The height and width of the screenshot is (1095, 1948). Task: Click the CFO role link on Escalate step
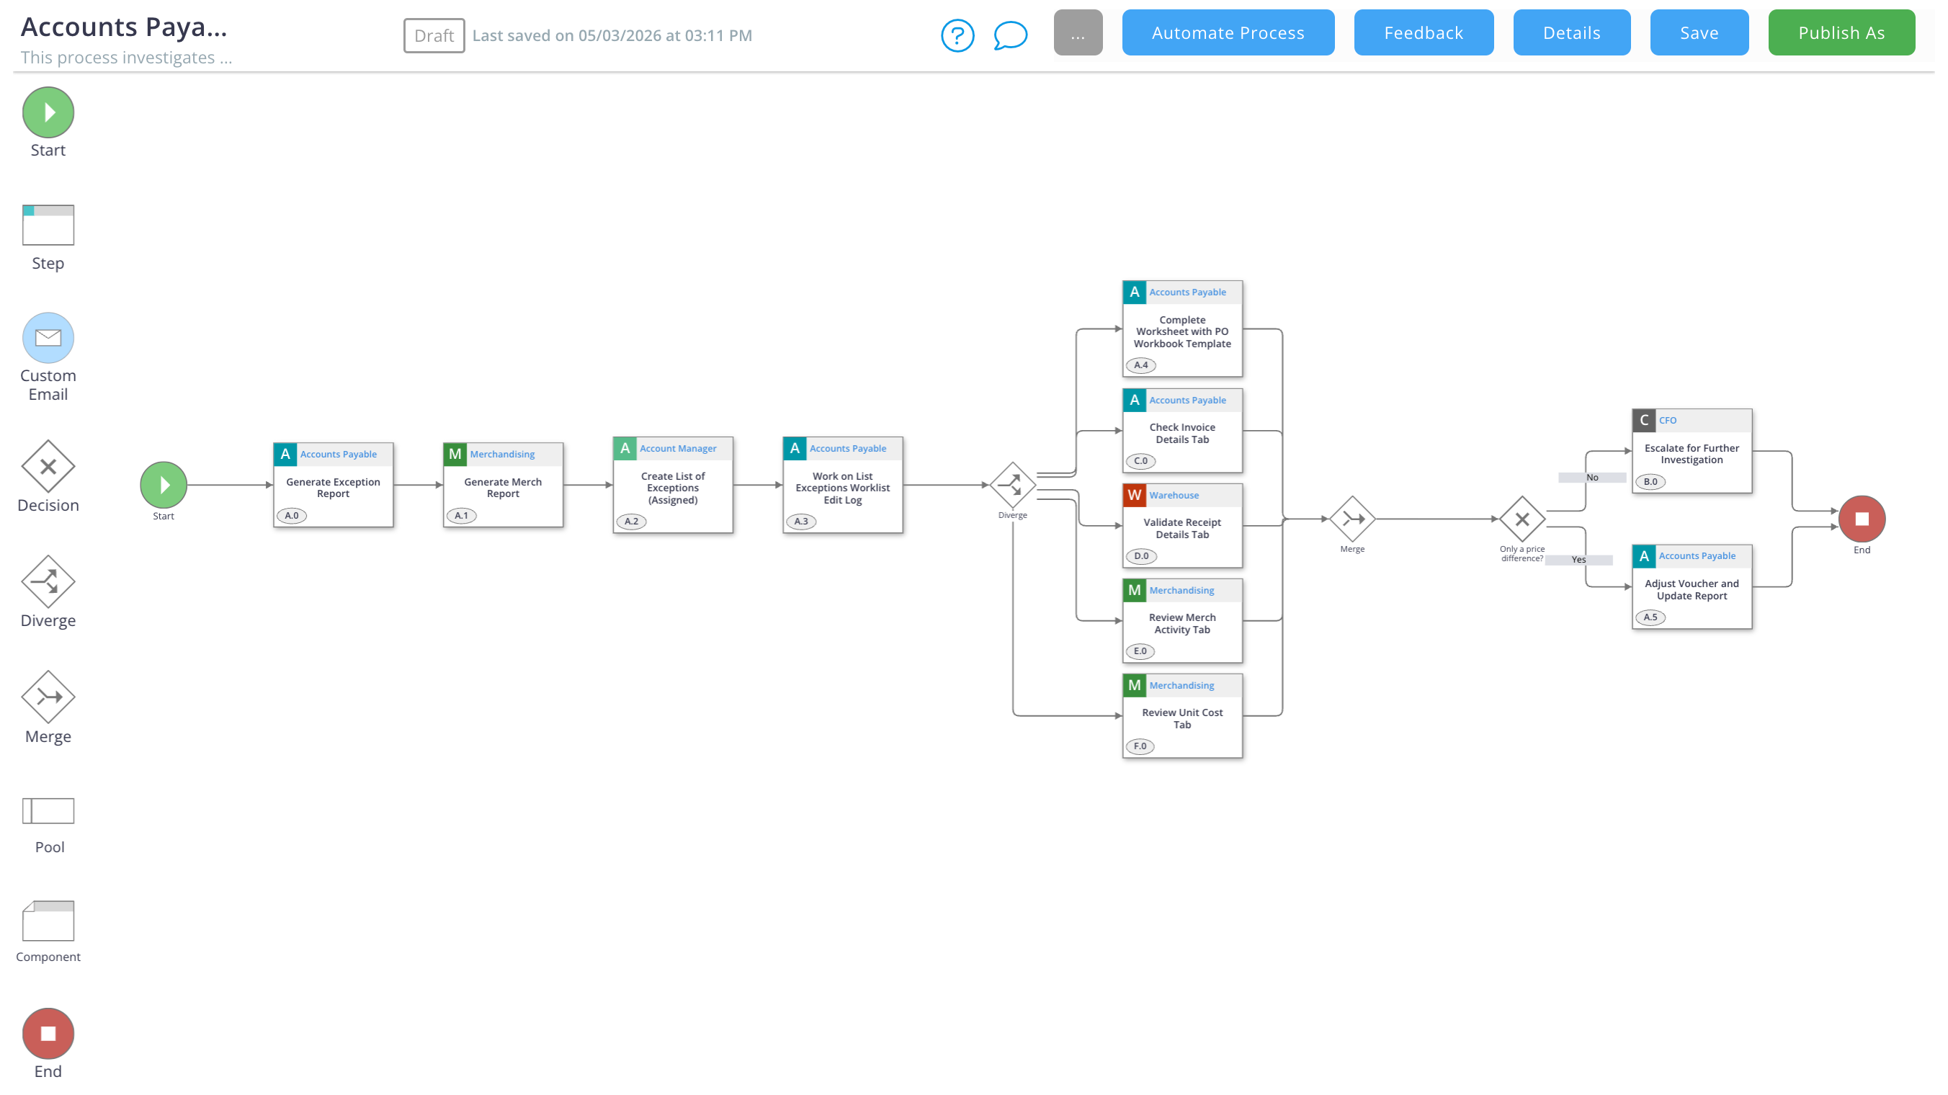coord(1667,421)
